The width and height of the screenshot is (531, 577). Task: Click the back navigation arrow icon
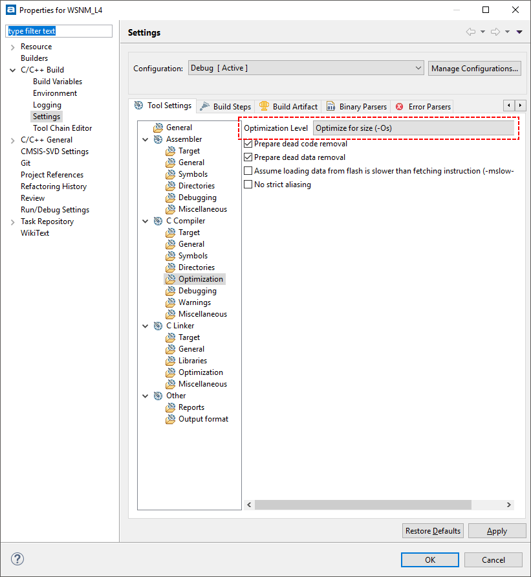(470, 32)
